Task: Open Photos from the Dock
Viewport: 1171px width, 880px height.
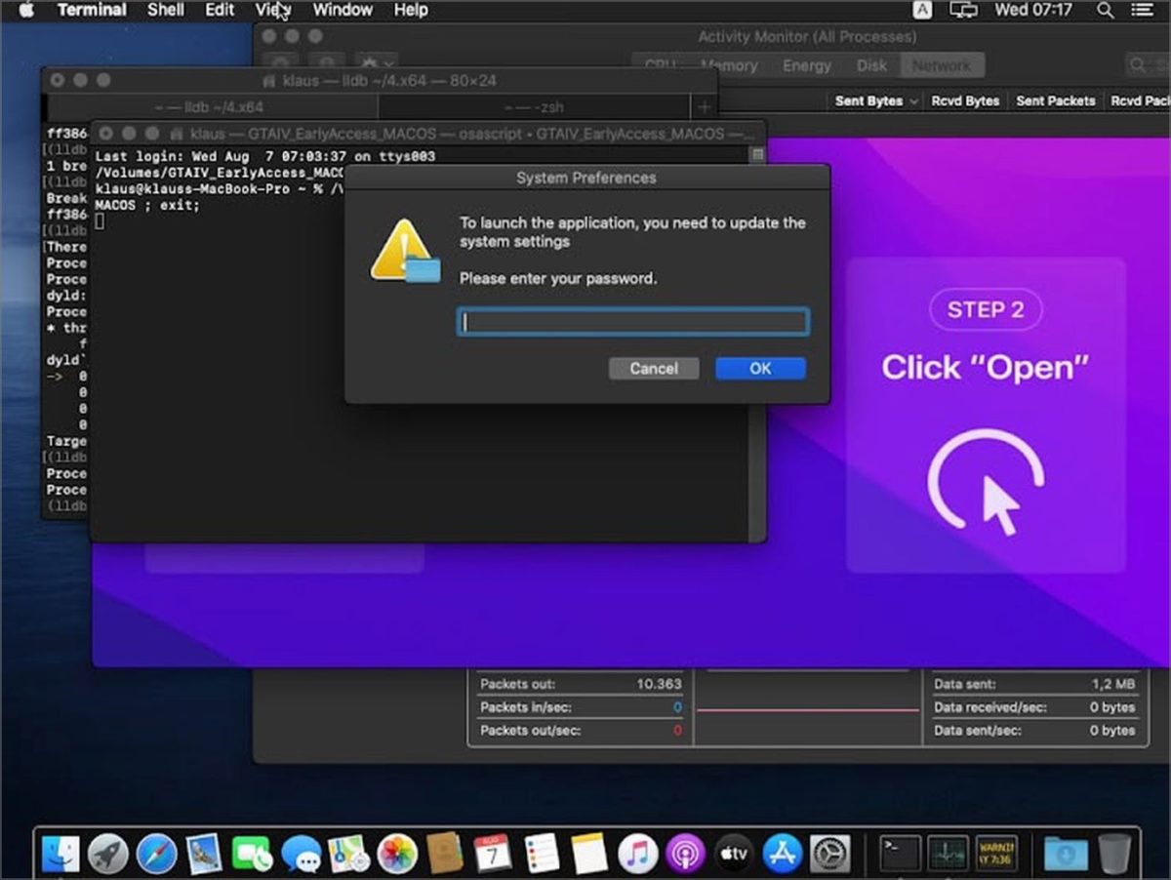Action: tap(397, 854)
